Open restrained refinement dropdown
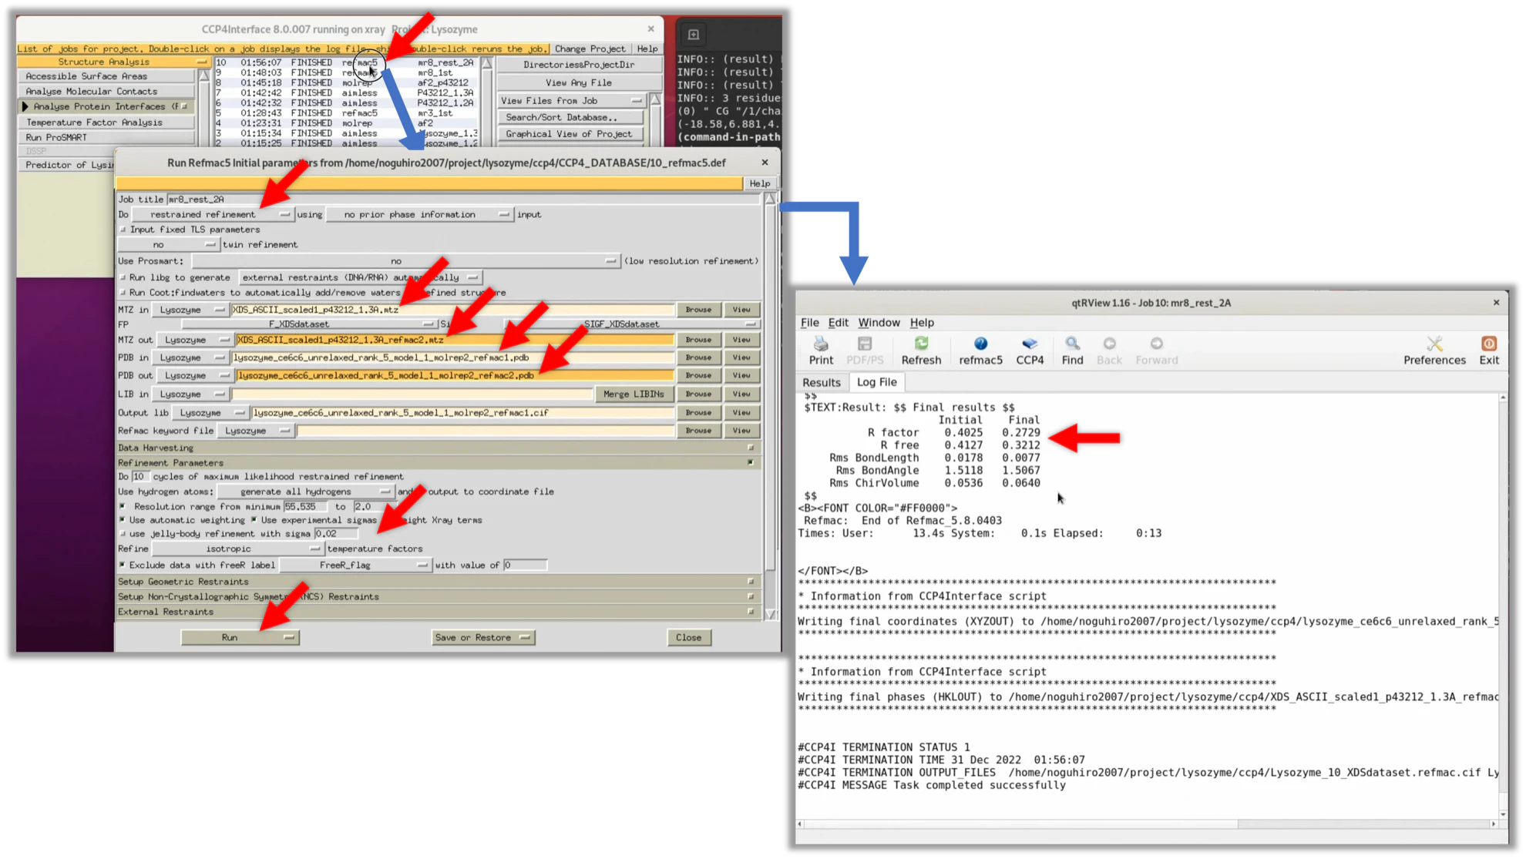1526x859 pixels. 211,215
